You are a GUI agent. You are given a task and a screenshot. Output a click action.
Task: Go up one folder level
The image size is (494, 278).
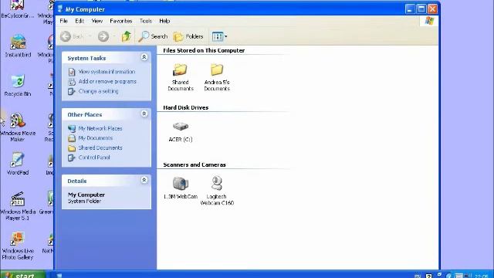(x=127, y=36)
